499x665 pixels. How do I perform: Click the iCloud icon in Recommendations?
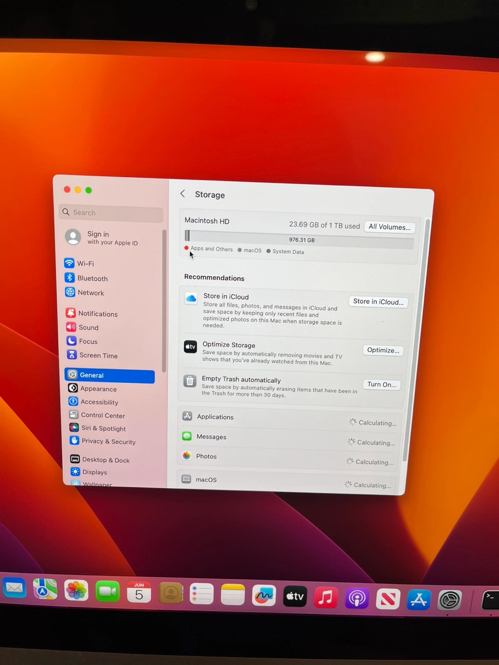[x=191, y=298]
